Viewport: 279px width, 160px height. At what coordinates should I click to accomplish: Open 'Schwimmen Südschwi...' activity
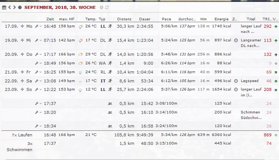tap(251, 115)
